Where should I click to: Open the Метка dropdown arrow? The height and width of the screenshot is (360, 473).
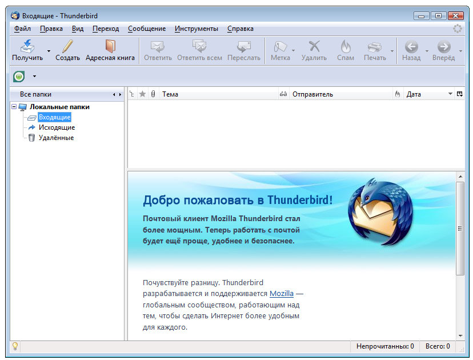[x=293, y=51]
